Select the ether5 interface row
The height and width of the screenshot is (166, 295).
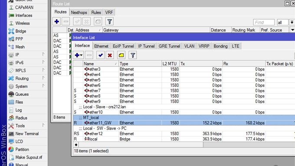(x=184, y=80)
